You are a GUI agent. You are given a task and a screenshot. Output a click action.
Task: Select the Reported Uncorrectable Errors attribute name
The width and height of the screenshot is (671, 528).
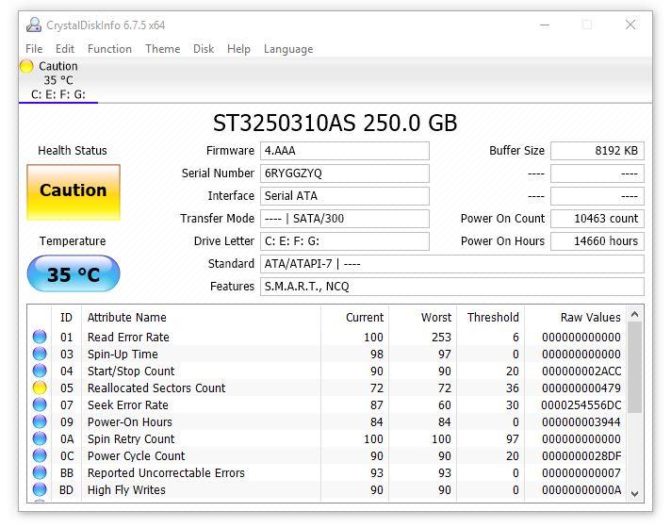(166, 472)
